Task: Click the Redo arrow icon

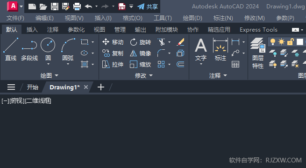Action: click(105, 7)
